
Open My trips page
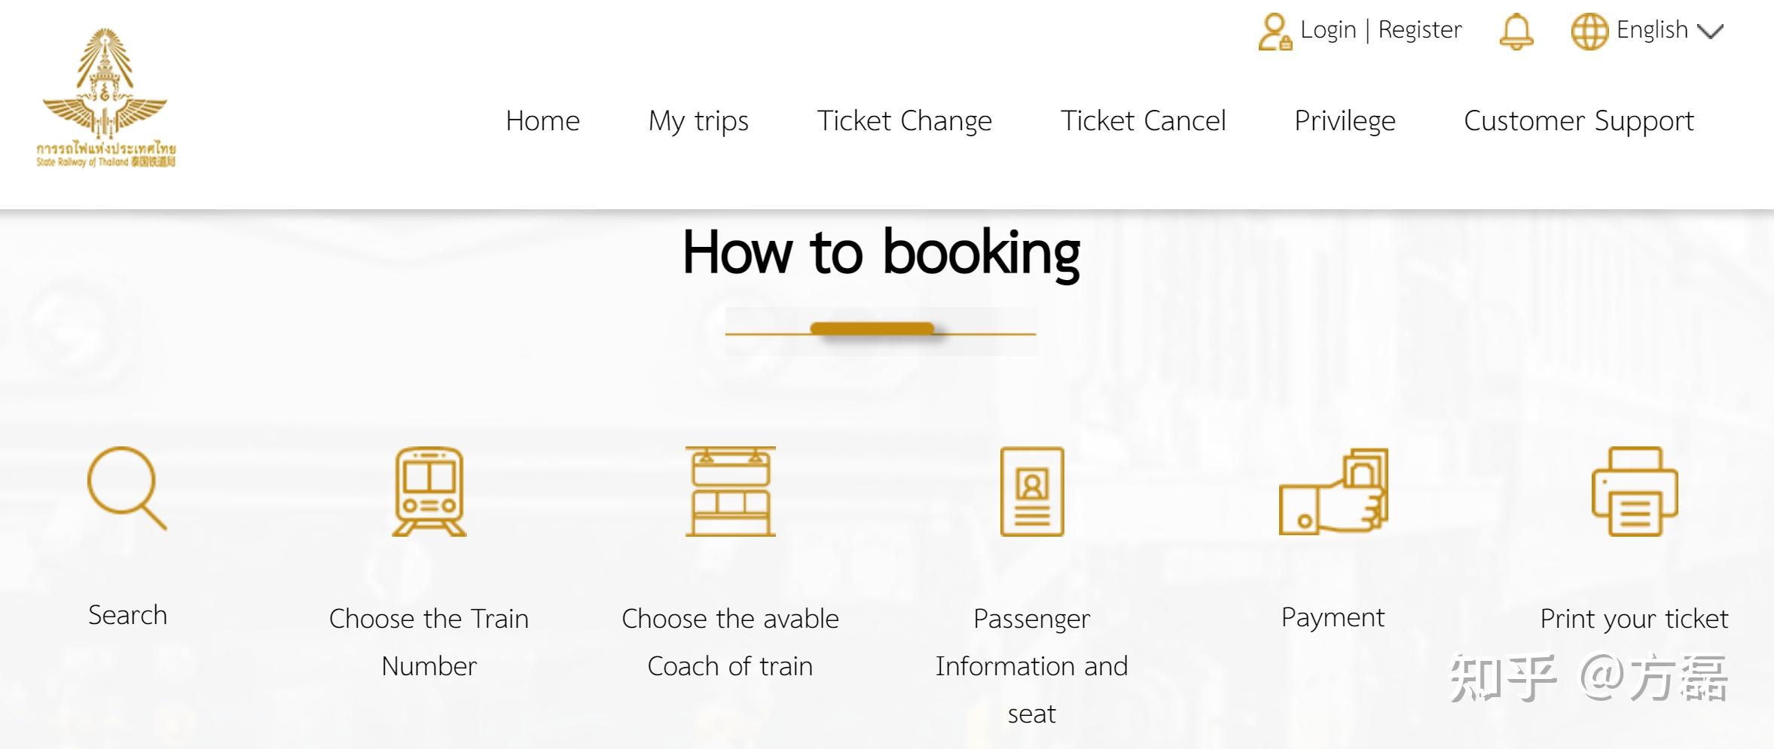[x=698, y=120]
